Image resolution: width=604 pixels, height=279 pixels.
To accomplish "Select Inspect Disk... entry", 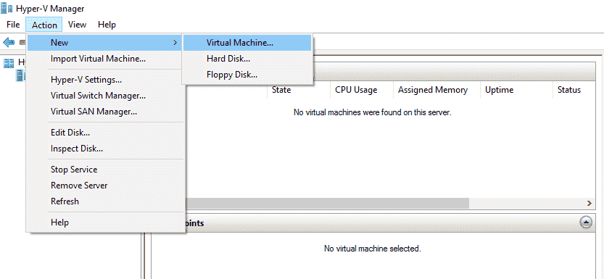I will [x=106, y=149].
